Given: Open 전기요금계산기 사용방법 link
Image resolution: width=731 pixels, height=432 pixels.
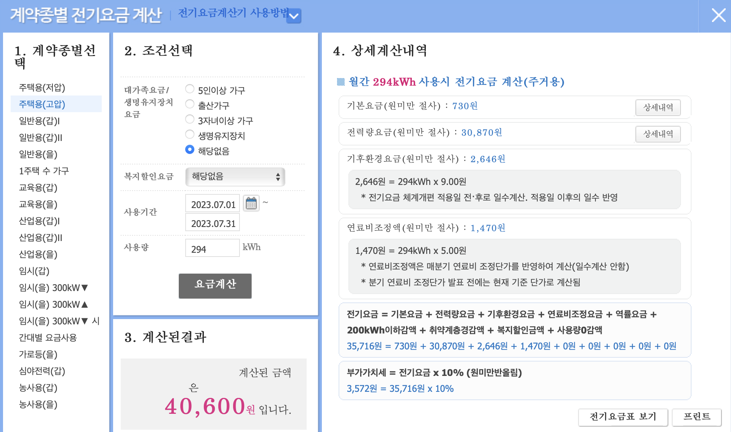Looking at the screenshot, I should point(233,13).
